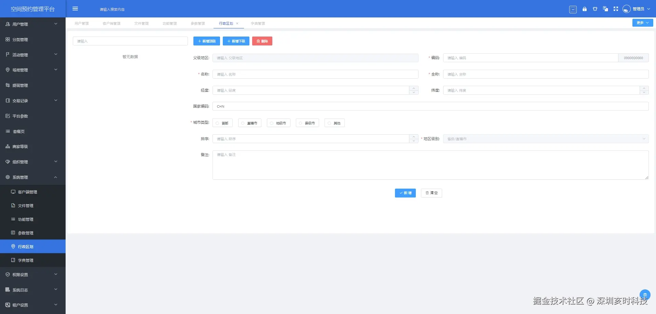Click the administrator avatar picture
Screen dimensions: 656x314
[x=626, y=9]
